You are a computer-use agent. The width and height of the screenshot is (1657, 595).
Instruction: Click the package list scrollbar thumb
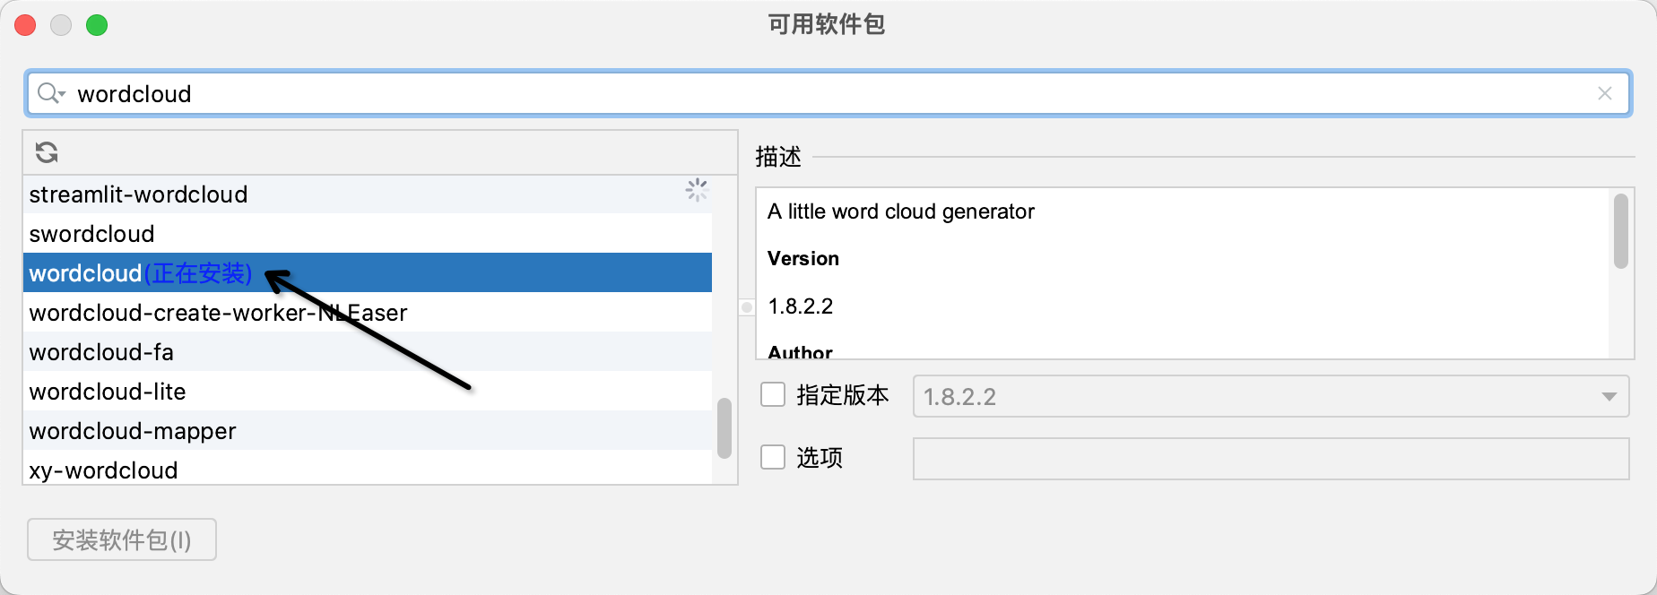click(x=724, y=428)
